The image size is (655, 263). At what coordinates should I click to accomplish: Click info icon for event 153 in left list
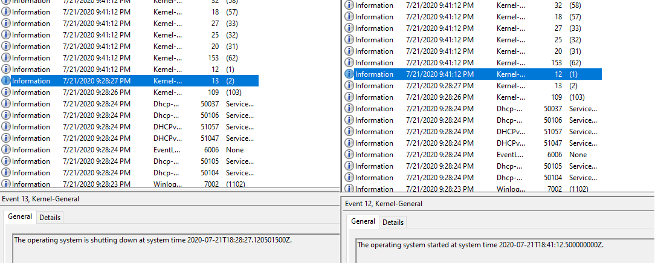pos(6,58)
